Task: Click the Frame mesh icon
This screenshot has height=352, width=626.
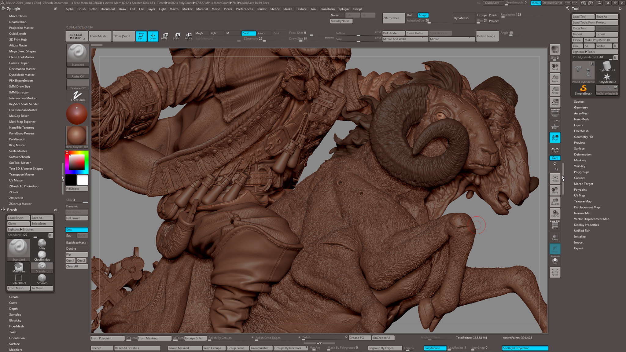Action: (x=555, y=178)
